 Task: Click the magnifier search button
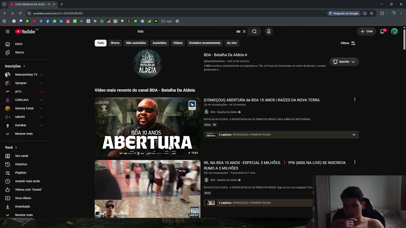254,31
